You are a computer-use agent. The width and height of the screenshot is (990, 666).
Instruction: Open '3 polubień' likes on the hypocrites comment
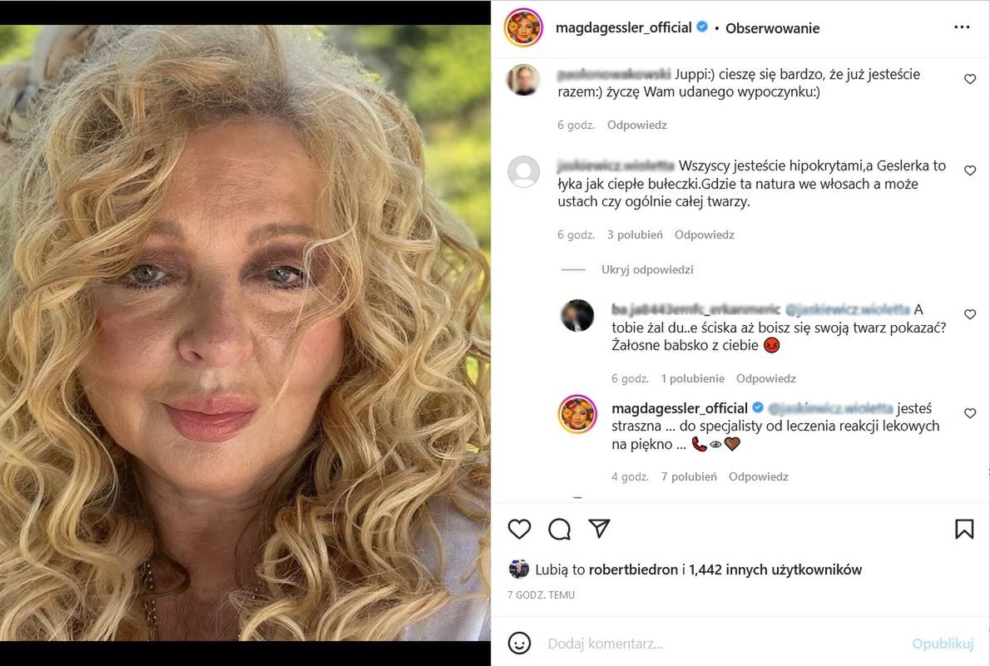click(x=635, y=234)
